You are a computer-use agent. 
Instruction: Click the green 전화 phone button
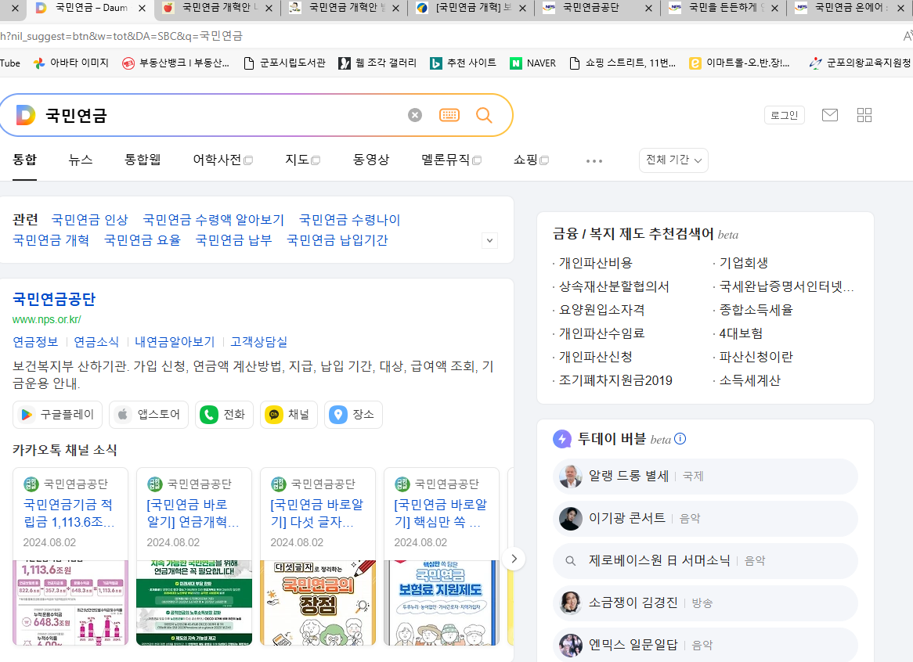[x=224, y=414]
